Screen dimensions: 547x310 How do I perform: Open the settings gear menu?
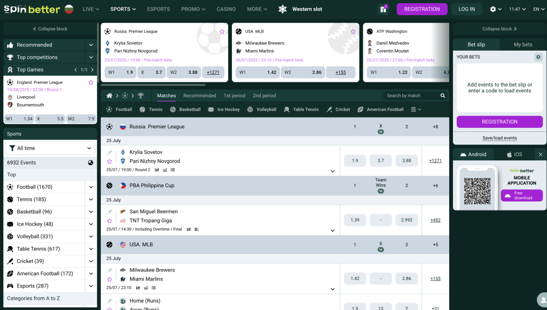pyautogui.click(x=496, y=9)
